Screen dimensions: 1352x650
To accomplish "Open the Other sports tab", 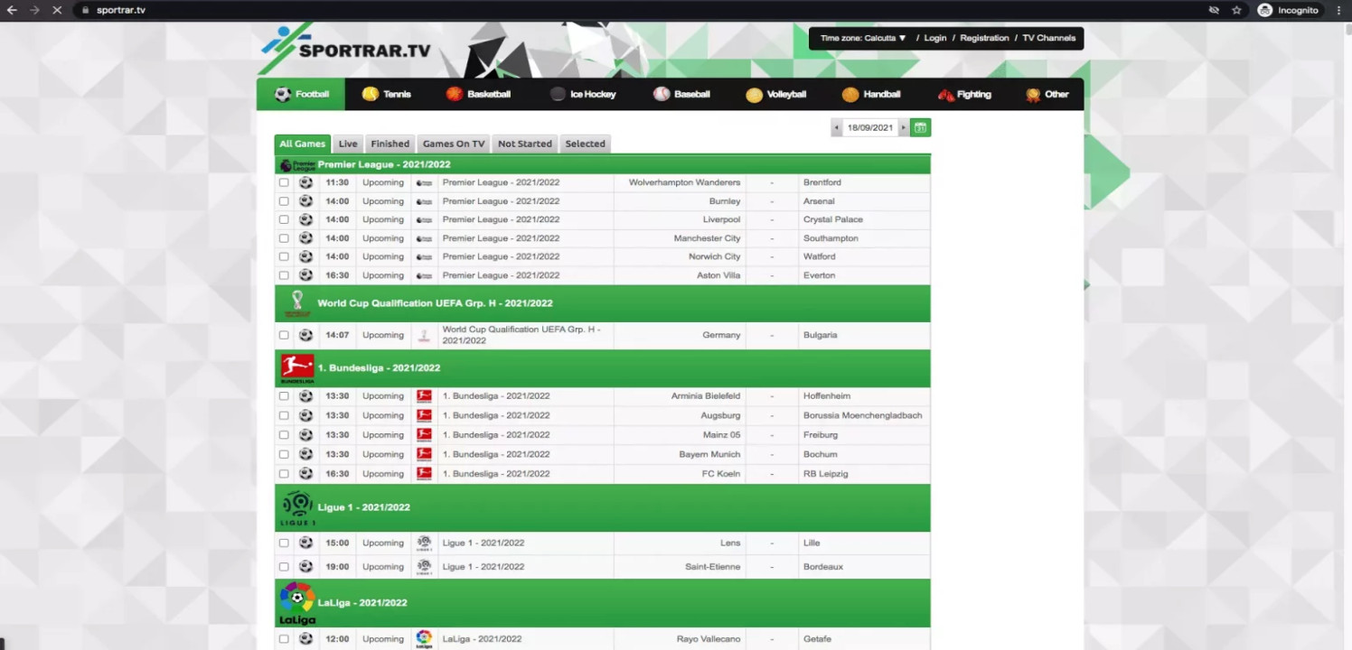I will click(1047, 94).
